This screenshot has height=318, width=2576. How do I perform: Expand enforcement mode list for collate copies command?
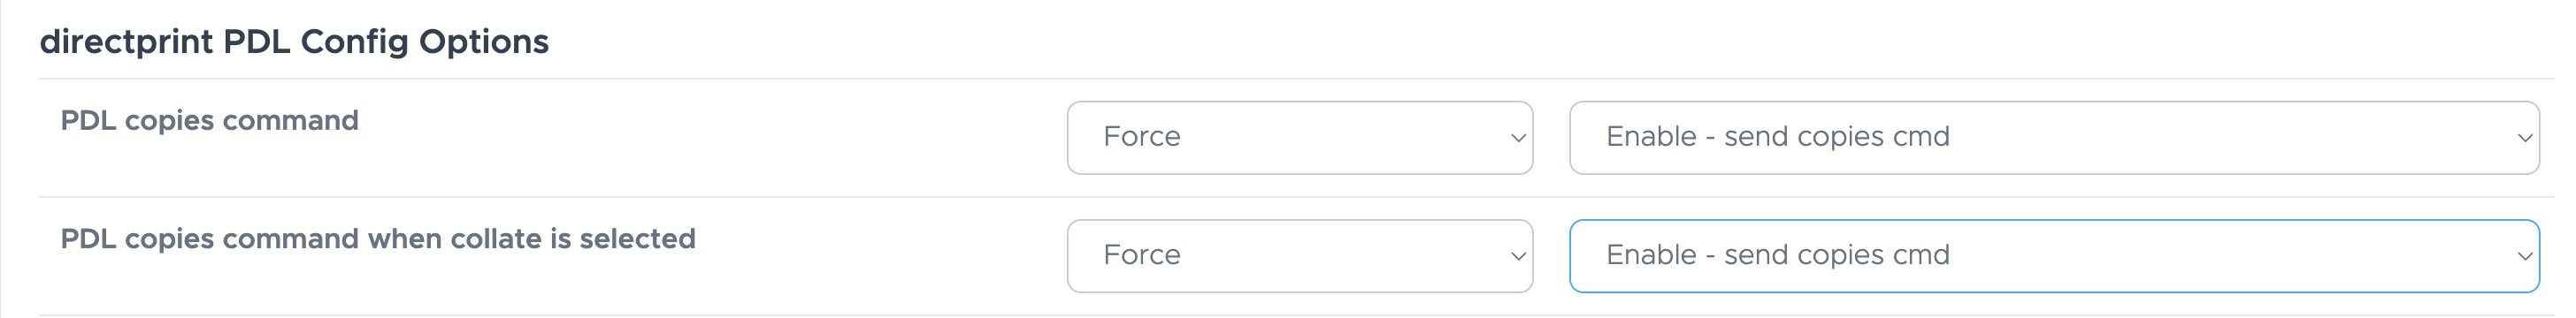point(1299,256)
